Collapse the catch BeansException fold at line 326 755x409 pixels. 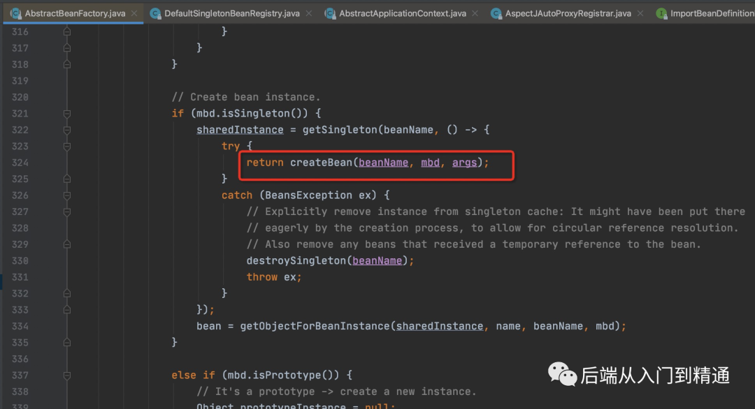click(67, 195)
